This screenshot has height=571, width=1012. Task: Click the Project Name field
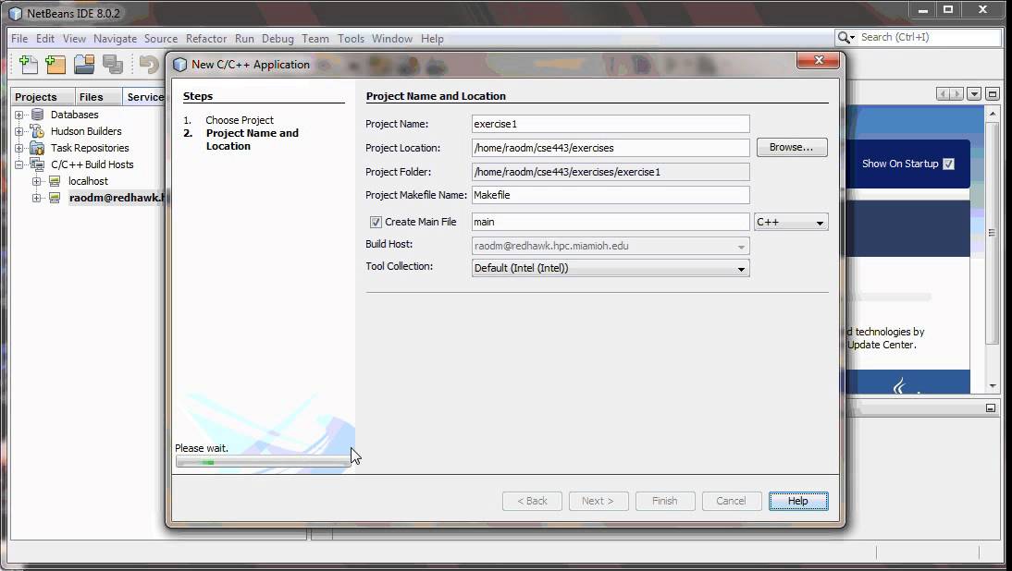(611, 124)
